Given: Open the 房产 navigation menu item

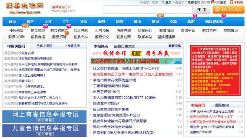Looking at the screenshot, I should [x=30, y=21].
